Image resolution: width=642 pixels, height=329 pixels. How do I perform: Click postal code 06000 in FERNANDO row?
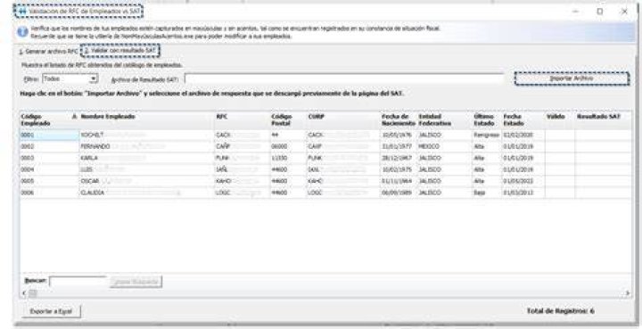288,146
